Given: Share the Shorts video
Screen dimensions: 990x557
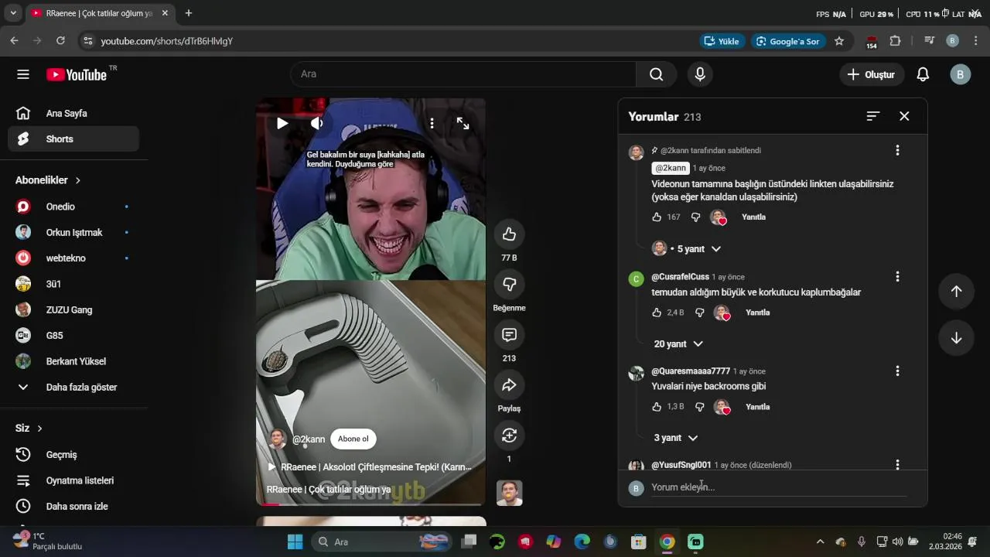Looking at the screenshot, I should click(509, 385).
